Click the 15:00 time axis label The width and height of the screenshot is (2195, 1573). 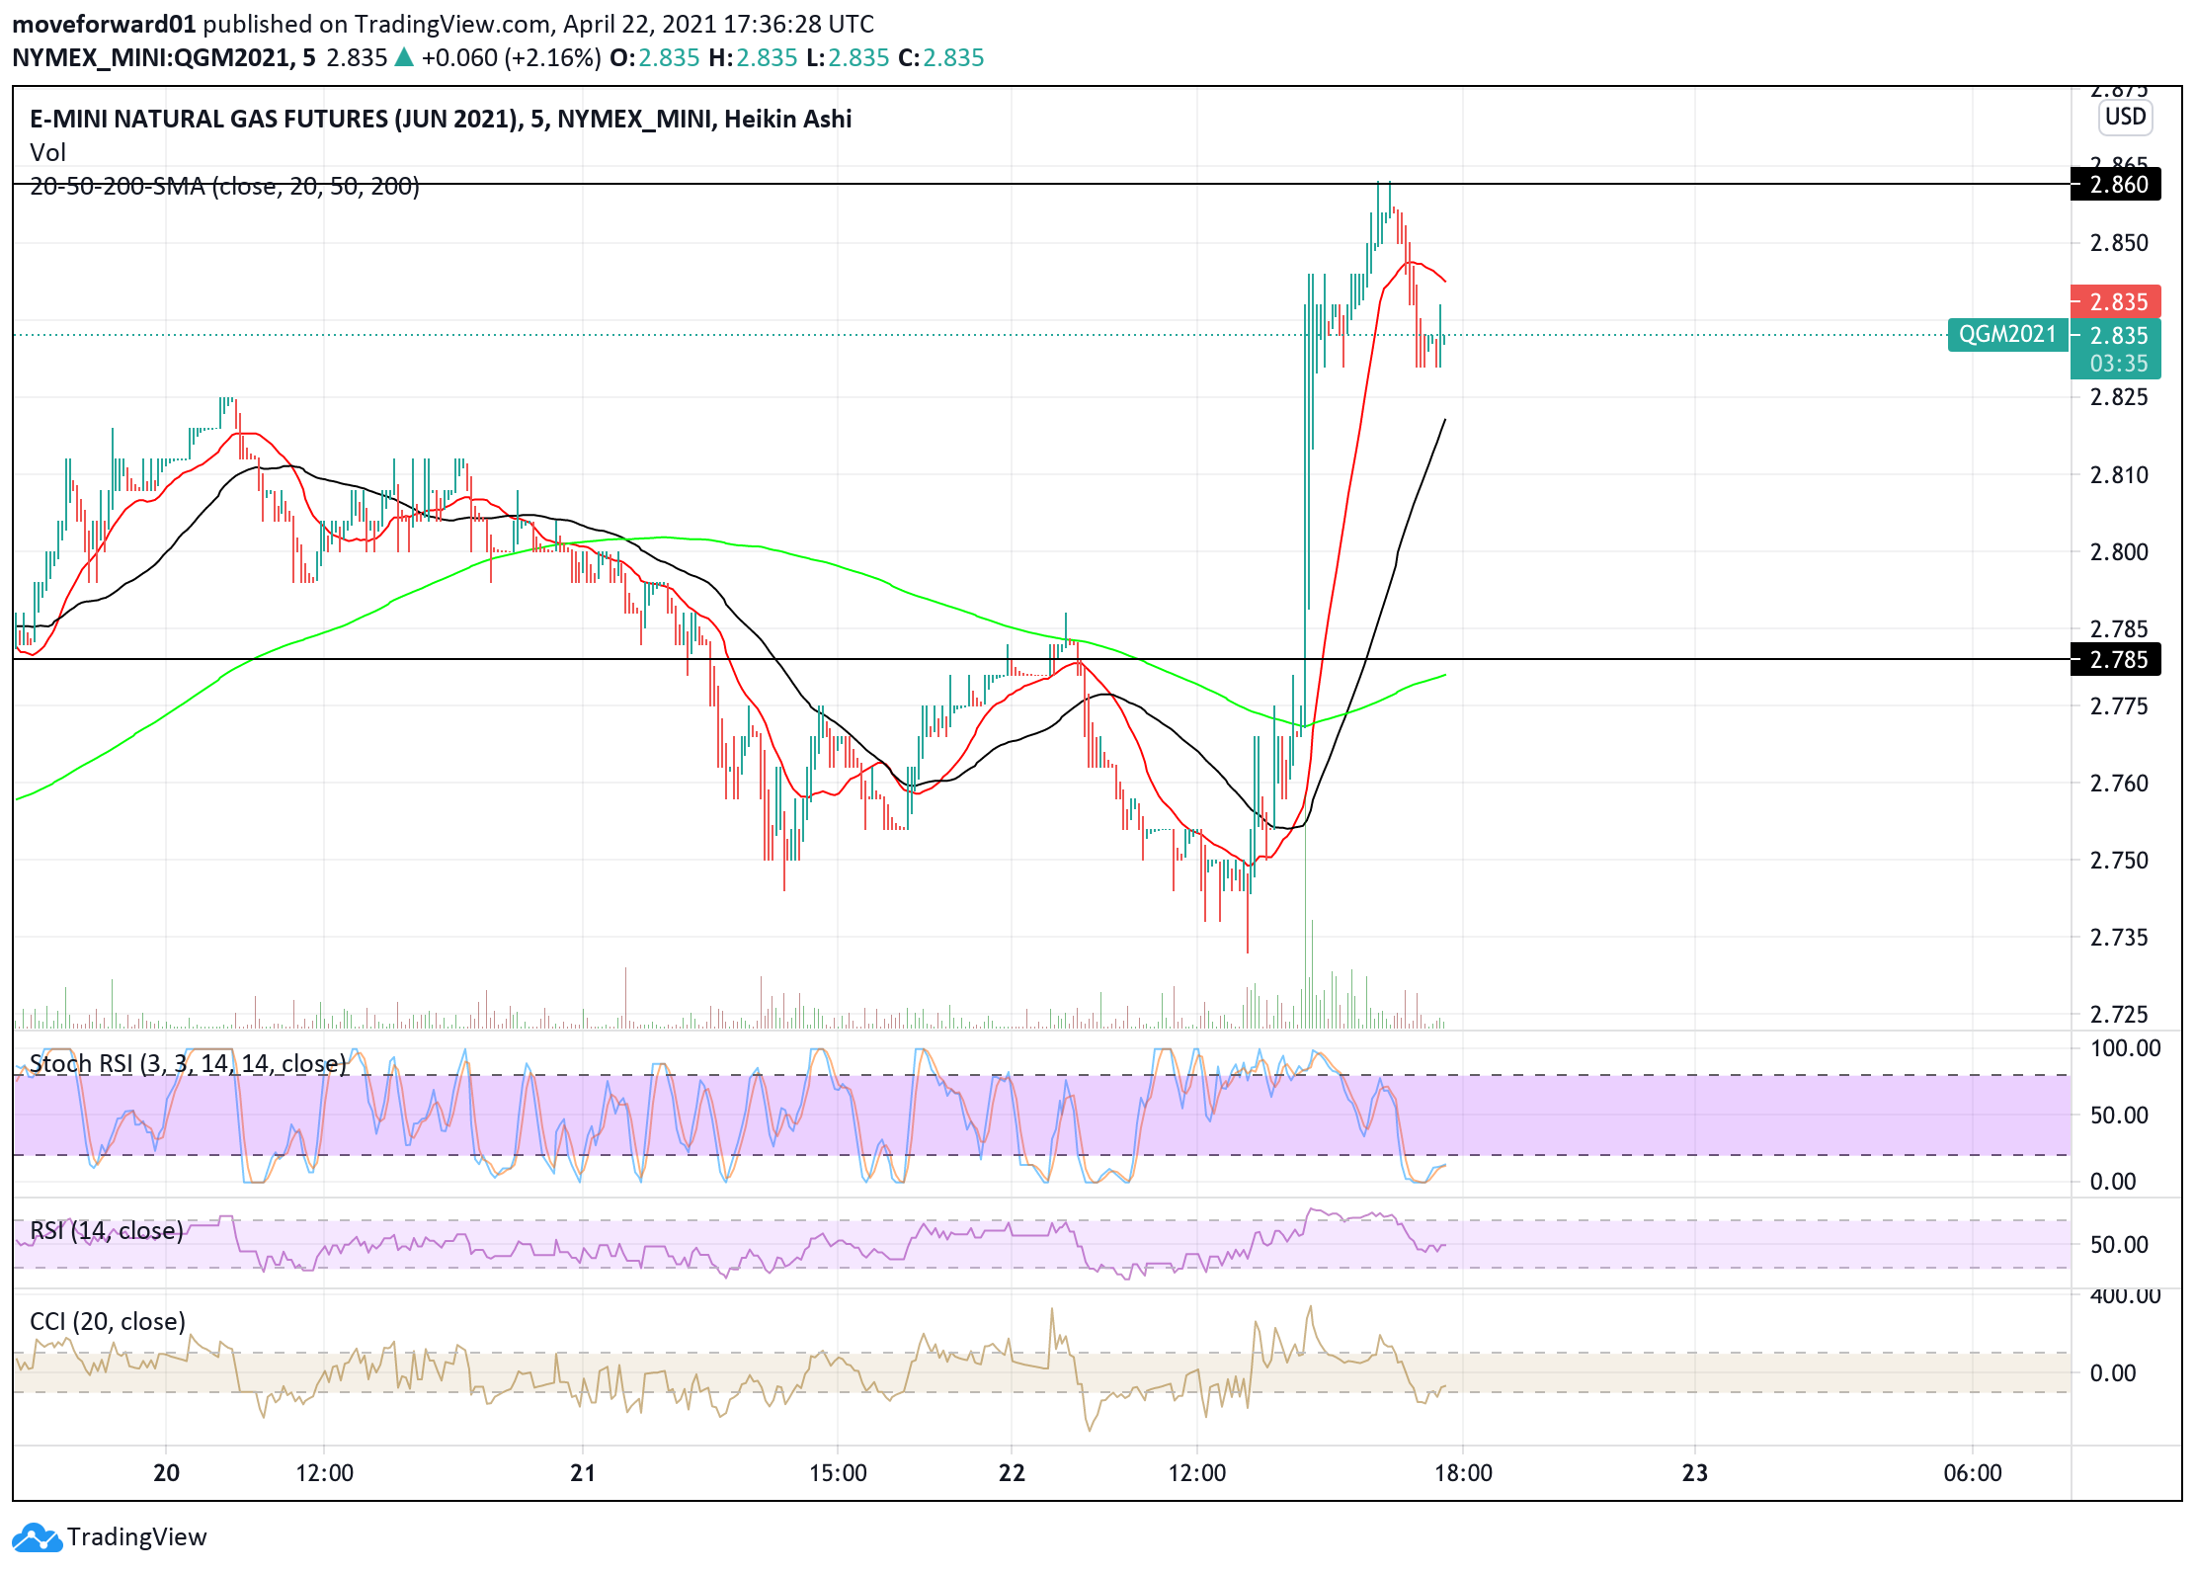click(838, 1473)
